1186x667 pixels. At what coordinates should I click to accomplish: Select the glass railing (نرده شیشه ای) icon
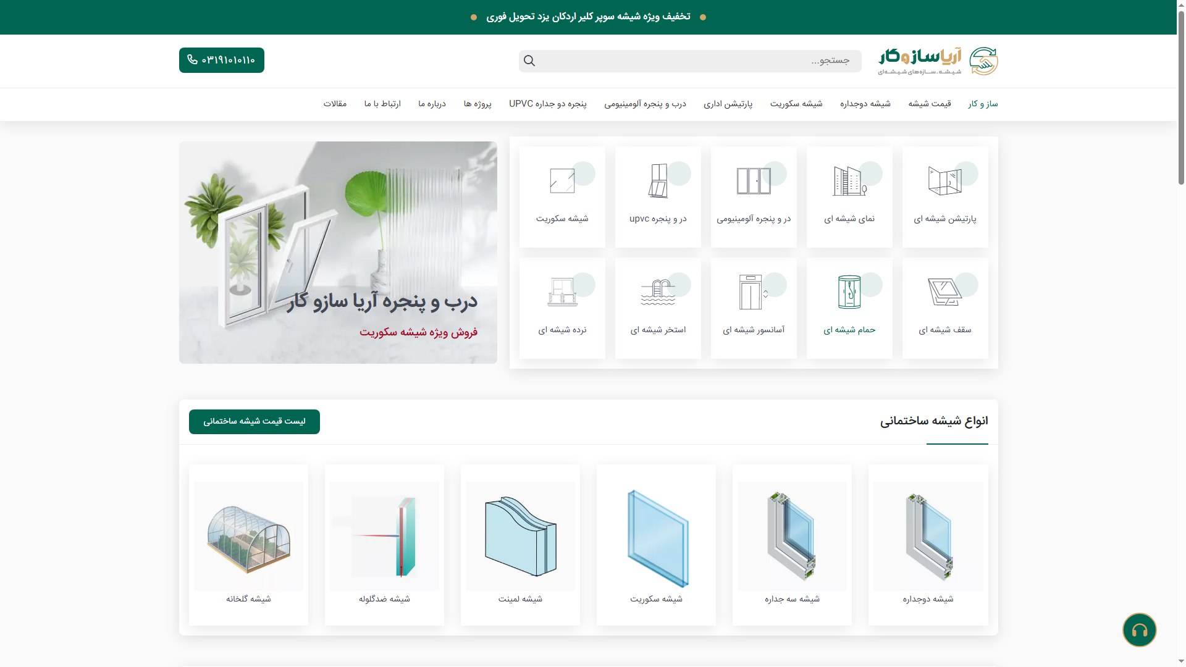[x=562, y=292]
